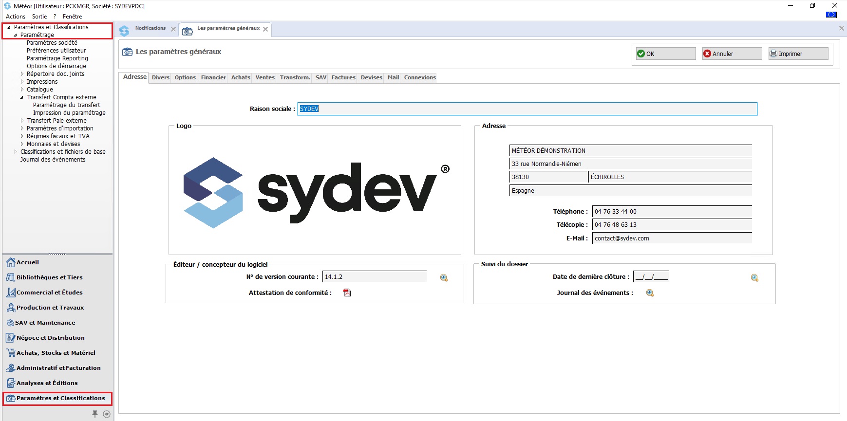This screenshot has width=847, height=421.
Task: Click the collapse sidebar chevron icon
Action: tap(107, 414)
